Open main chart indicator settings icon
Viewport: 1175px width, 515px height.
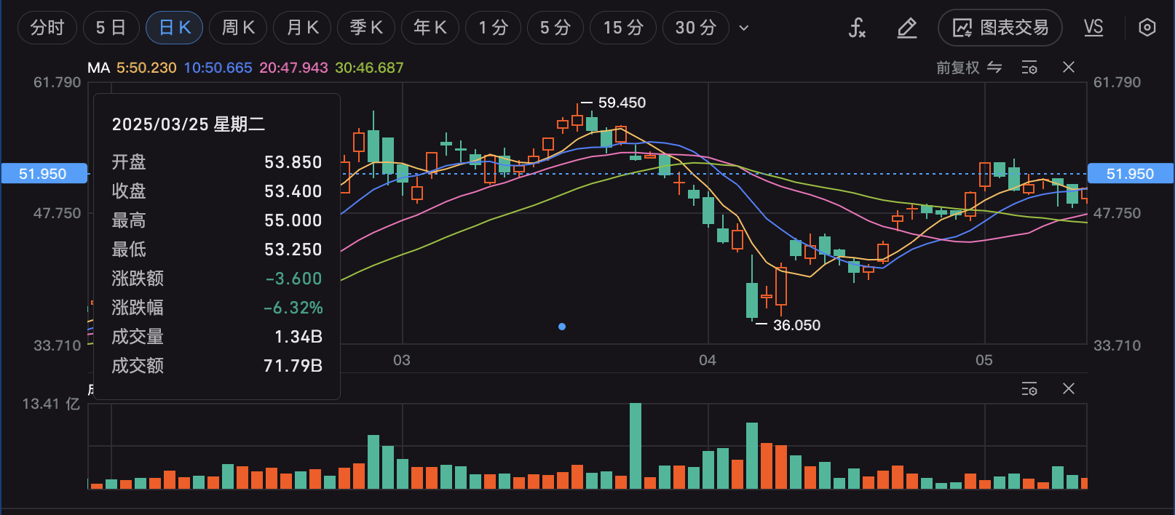1029,68
